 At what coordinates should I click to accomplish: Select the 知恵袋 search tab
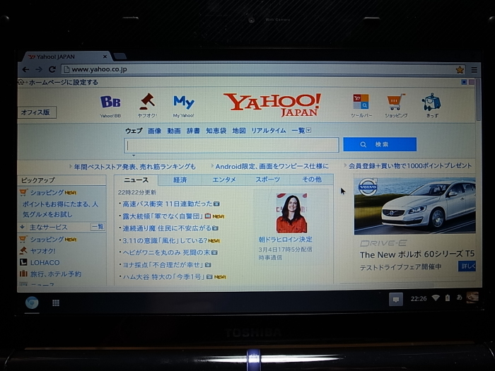tap(216, 131)
